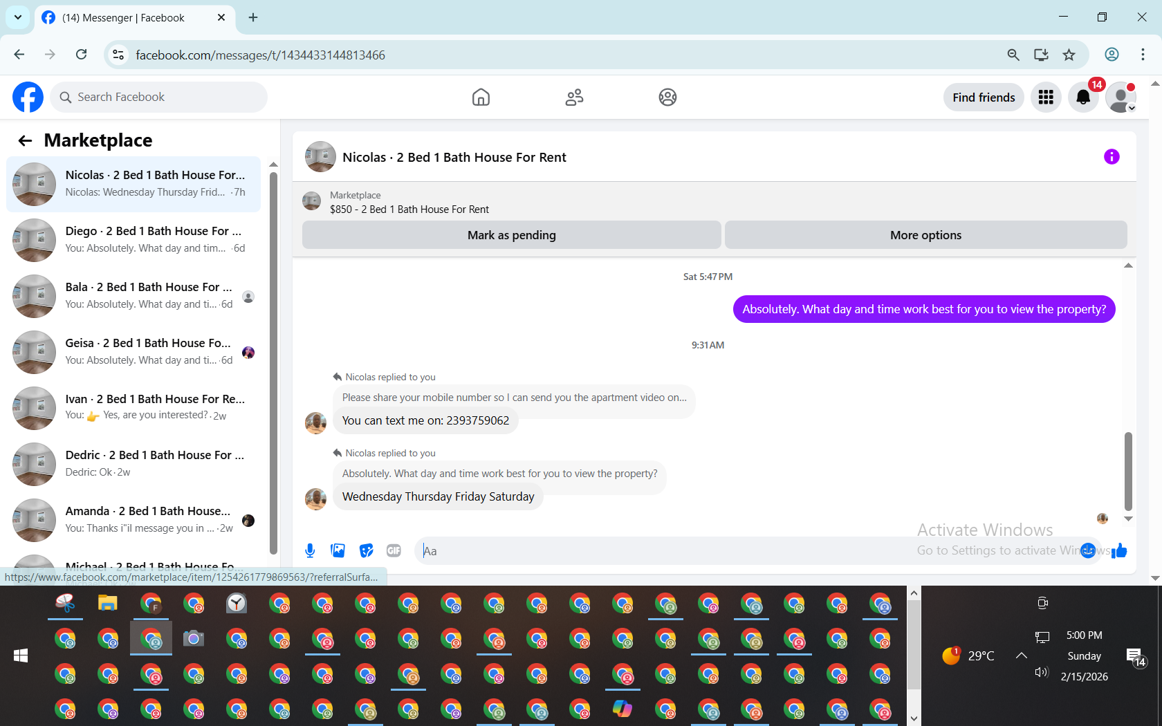Open the Facebook menu grid icon
The image size is (1162, 726).
(x=1046, y=97)
